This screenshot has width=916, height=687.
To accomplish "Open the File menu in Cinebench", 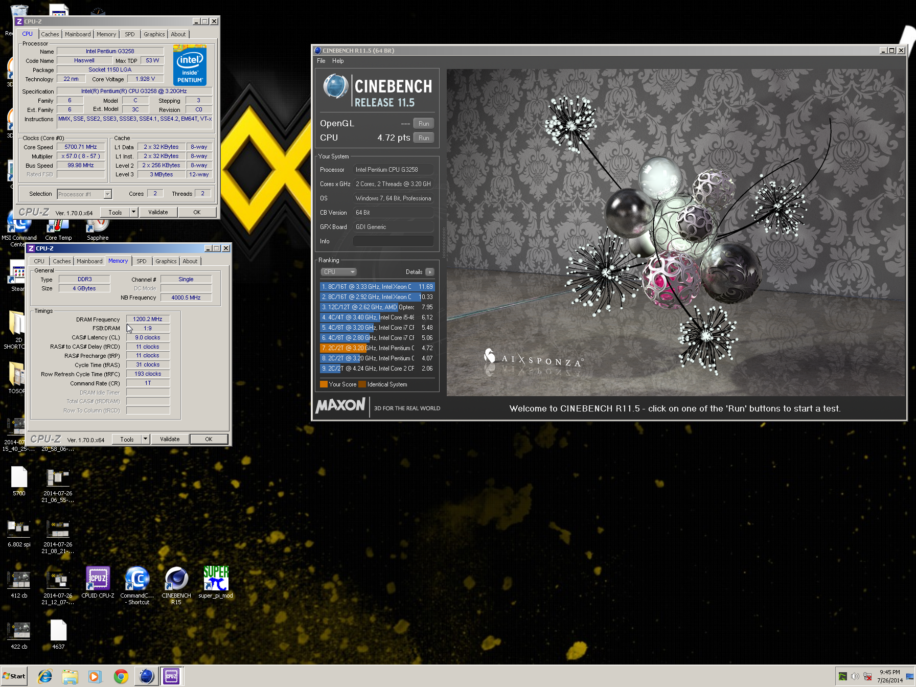I will click(321, 61).
